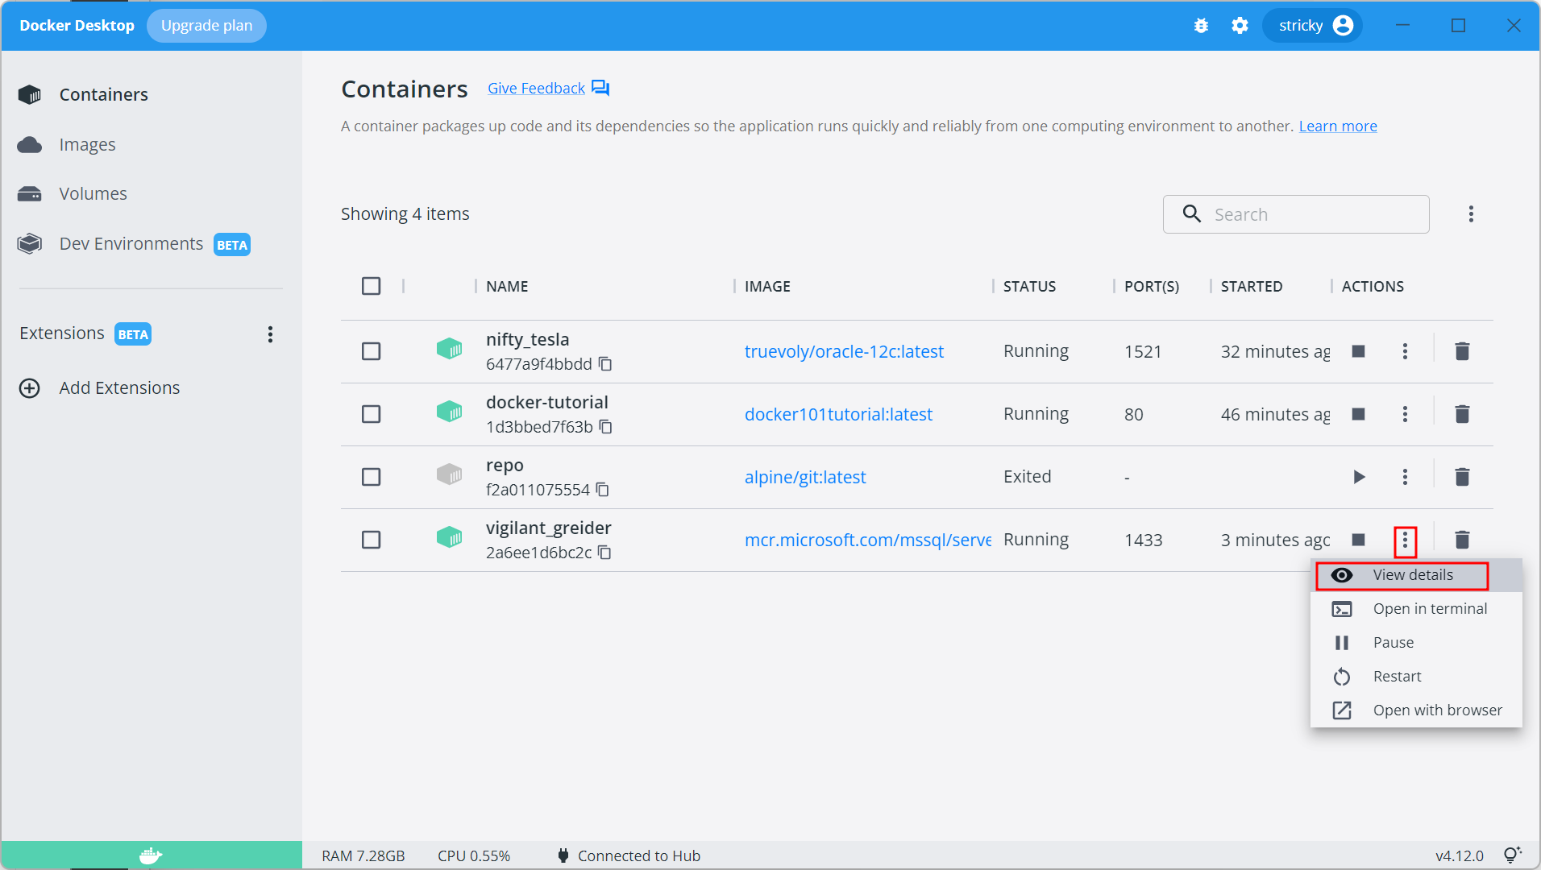Start the repo container
The width and height of the screenshot is (1541, 870).
(1359, 477)
